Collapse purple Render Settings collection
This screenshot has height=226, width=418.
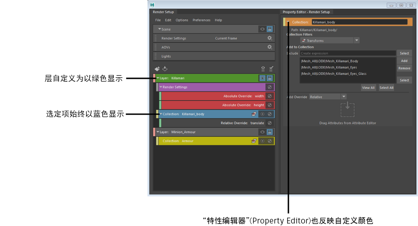coord(161,87)
